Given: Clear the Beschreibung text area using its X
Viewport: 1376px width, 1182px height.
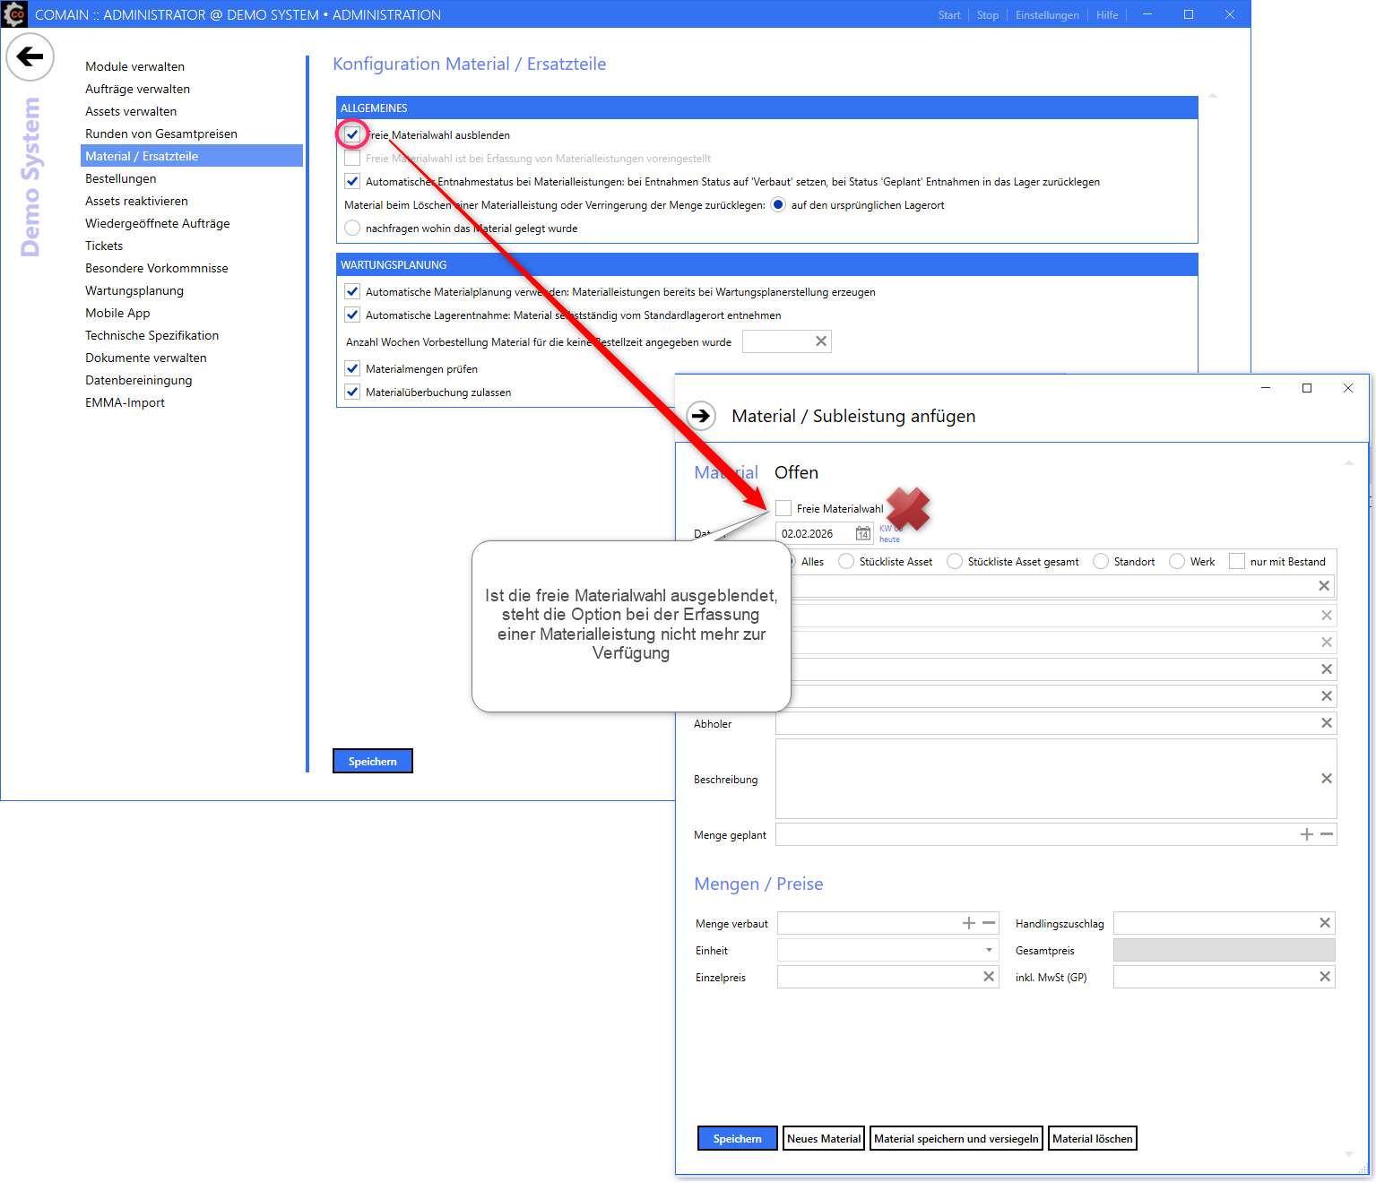Looking at the screenshot, I should click(x=1326, y=779).
